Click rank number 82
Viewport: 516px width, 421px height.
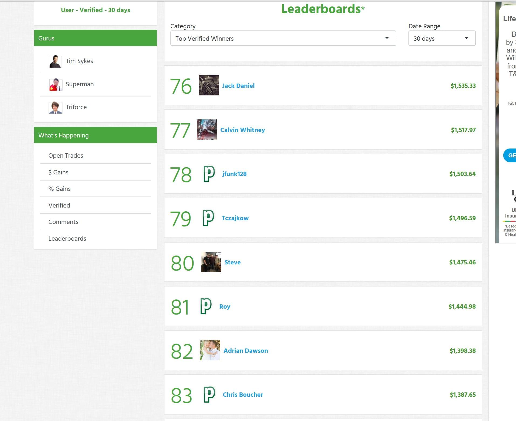[182, 351]
